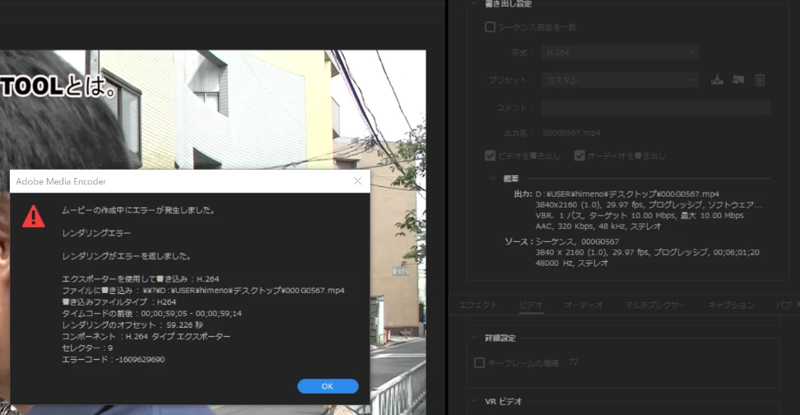Switch to the マルチプレクサー tab

(655, 305)
